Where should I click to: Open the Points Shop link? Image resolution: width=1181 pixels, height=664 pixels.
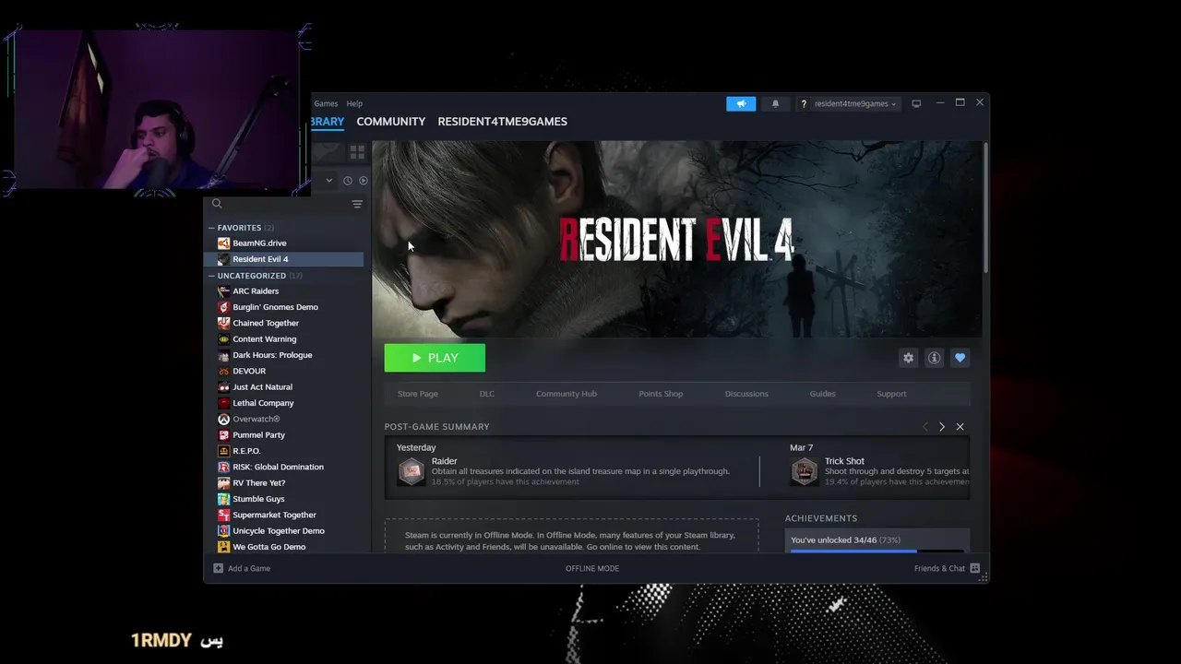(x=661, y=394)
